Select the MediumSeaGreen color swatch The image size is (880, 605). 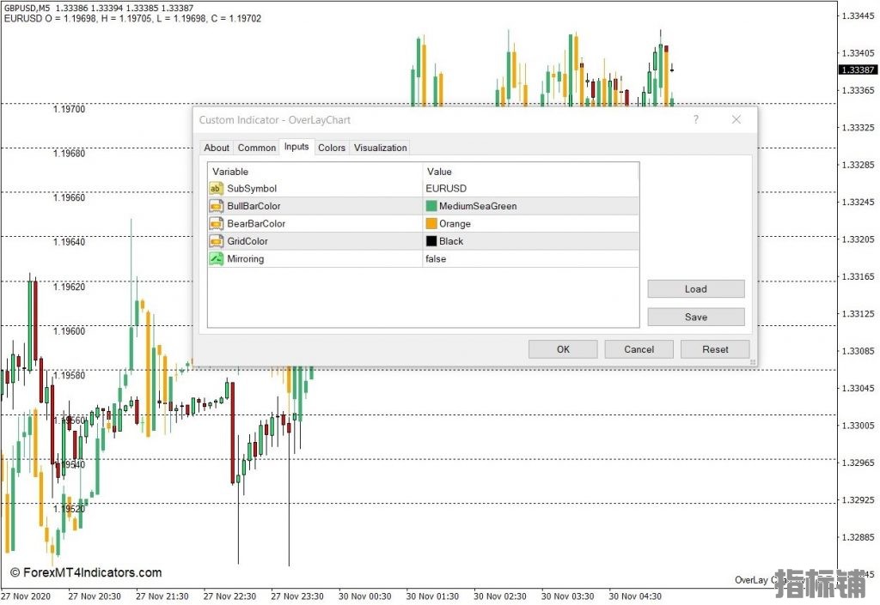[431, 206]
